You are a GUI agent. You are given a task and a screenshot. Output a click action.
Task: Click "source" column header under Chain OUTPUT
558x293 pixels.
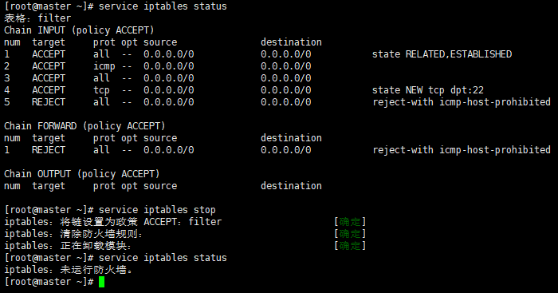(160, 186)
